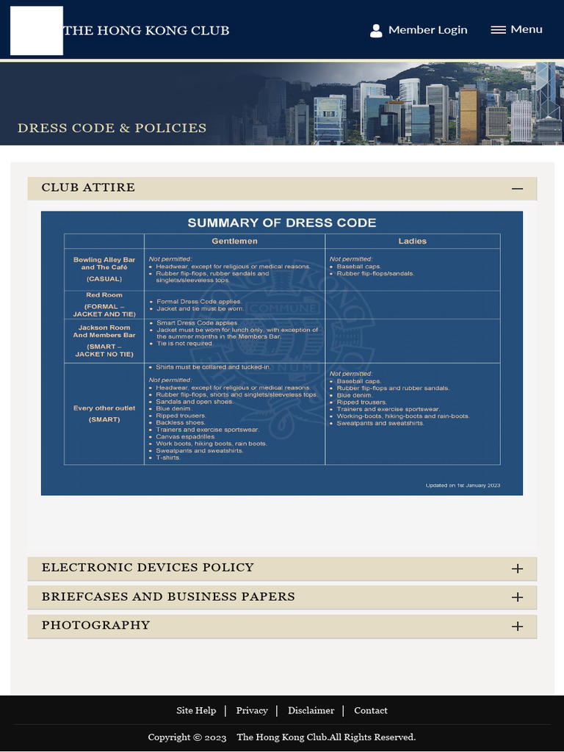Click the Hong Kong skyline banner image
This screenshot has height=752, width=564.
coord(282,104)
